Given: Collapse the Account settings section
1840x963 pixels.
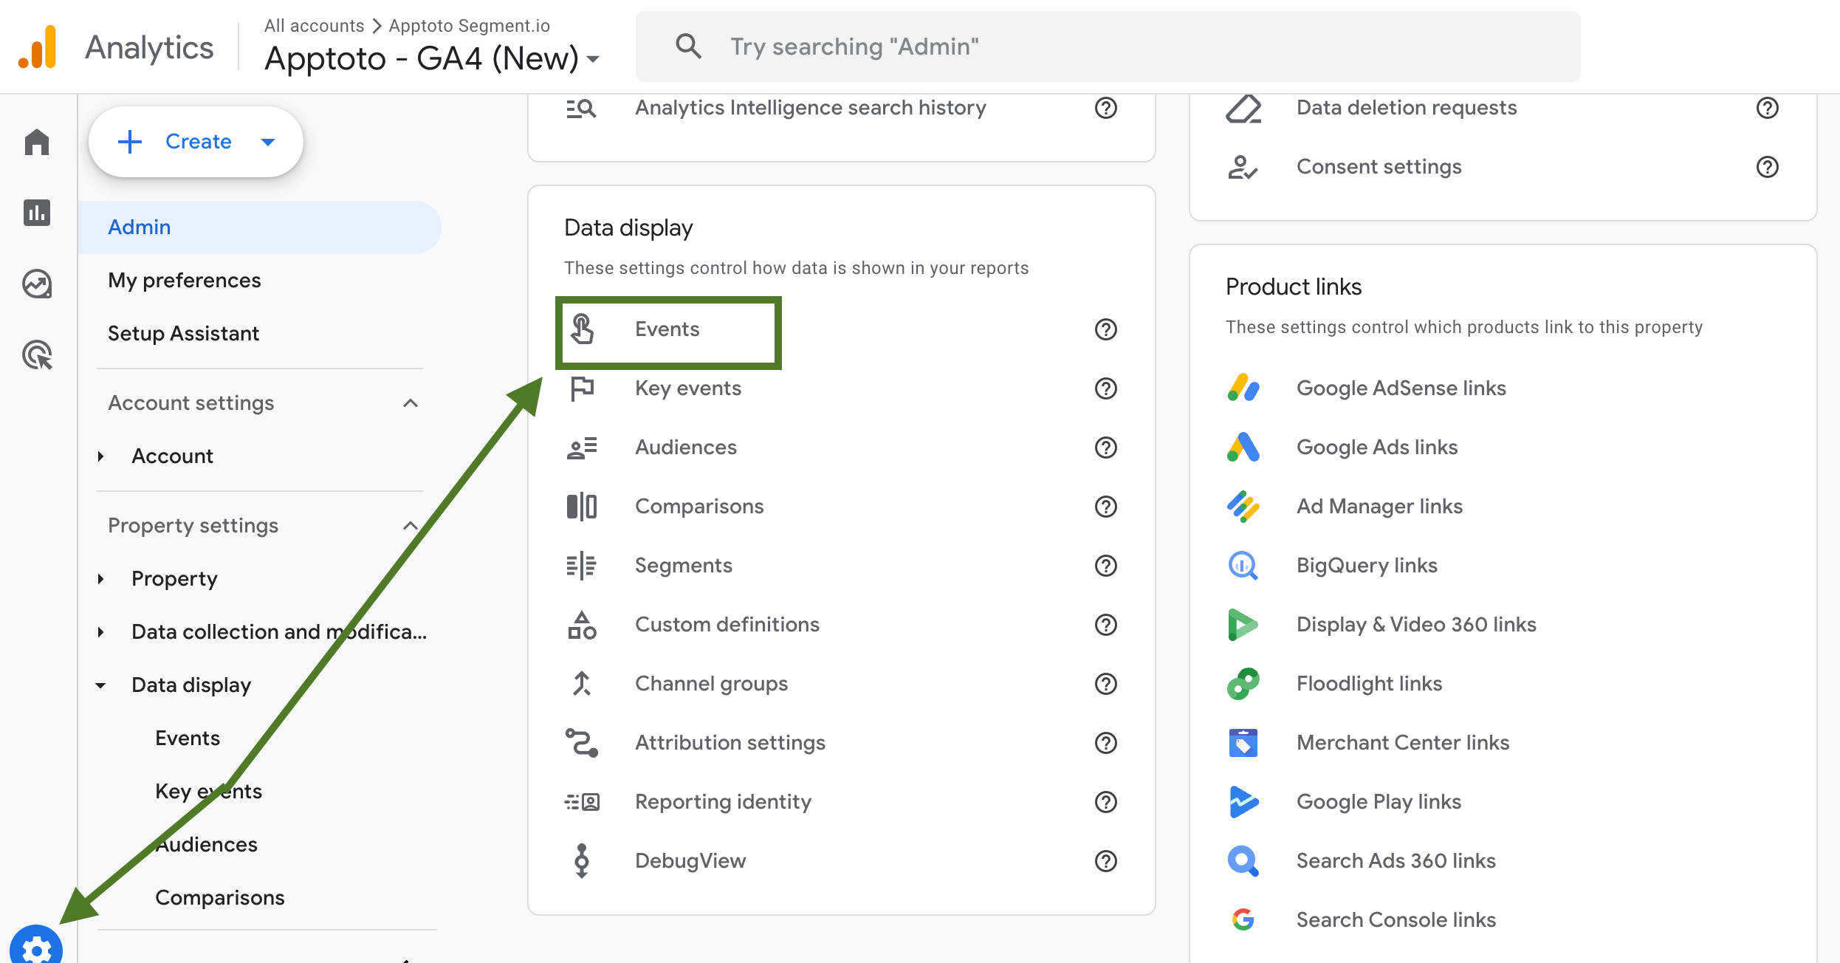Looking at the screenshot, I should point(411,403).
